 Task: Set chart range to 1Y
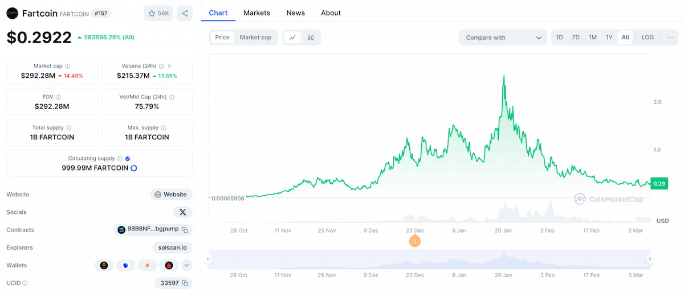(609, 38)
